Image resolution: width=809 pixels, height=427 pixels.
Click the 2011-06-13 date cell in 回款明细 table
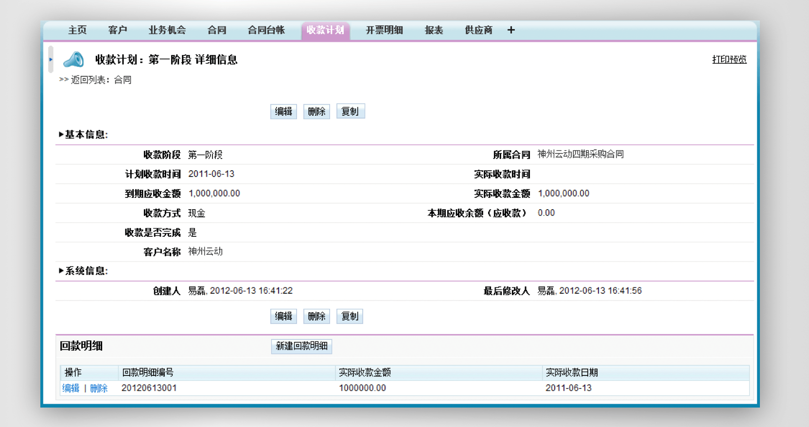568,388
